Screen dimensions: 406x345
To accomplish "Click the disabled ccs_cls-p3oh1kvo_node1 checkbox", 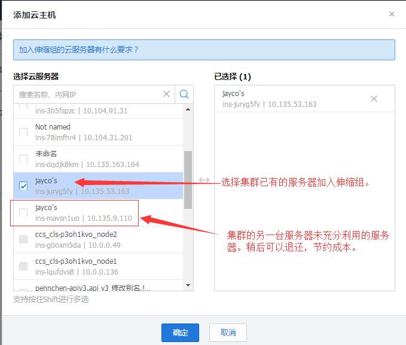I will [23, 266].
